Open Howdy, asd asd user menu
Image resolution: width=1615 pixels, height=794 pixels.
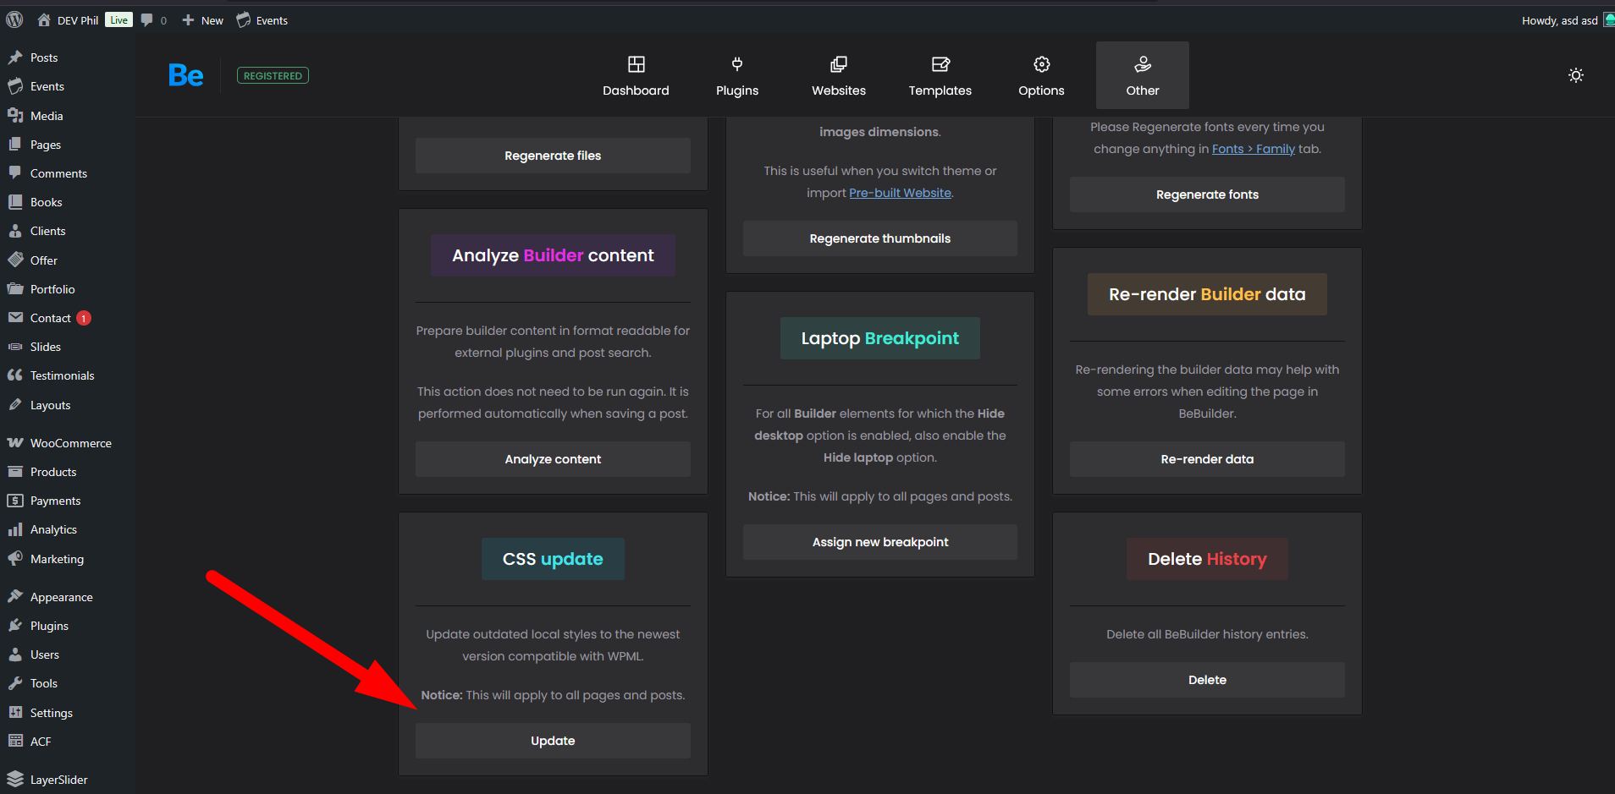[1559, 20]
